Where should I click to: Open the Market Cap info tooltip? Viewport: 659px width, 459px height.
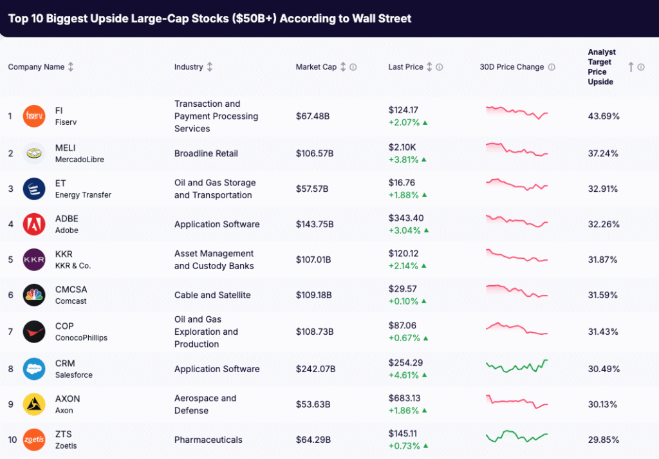point(354,66)
